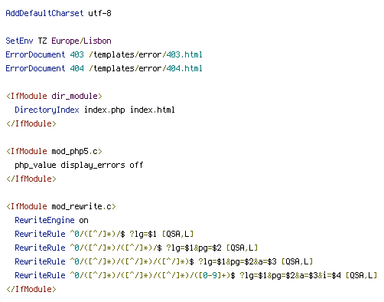This screenshot has width=384, height=302.
Task: Click the IfModule mod_php5.c opening tag
Action: (54, 151)
